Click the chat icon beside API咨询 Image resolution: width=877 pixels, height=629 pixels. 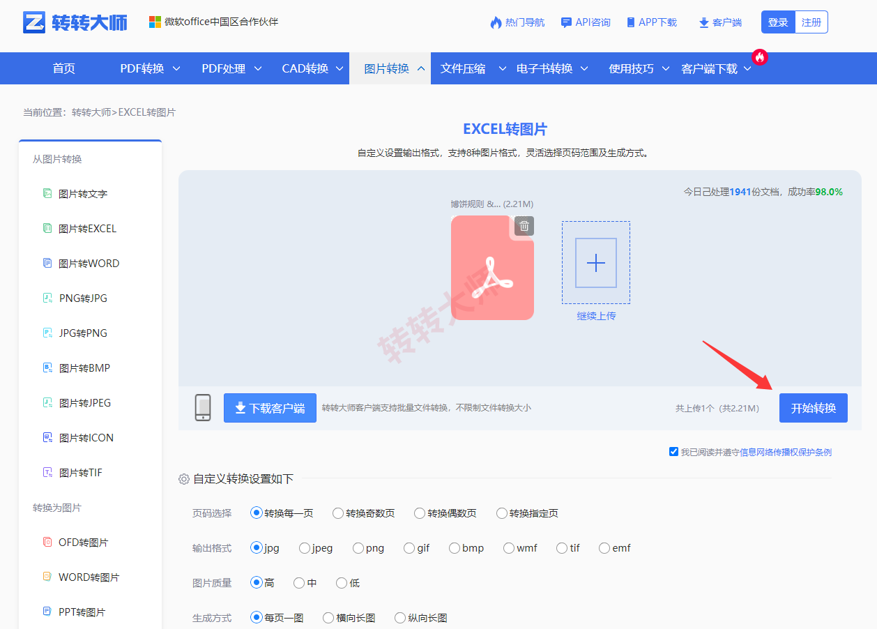point(566,22)
